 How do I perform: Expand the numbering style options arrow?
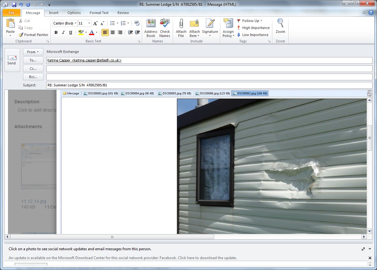(x=128, y=23)
